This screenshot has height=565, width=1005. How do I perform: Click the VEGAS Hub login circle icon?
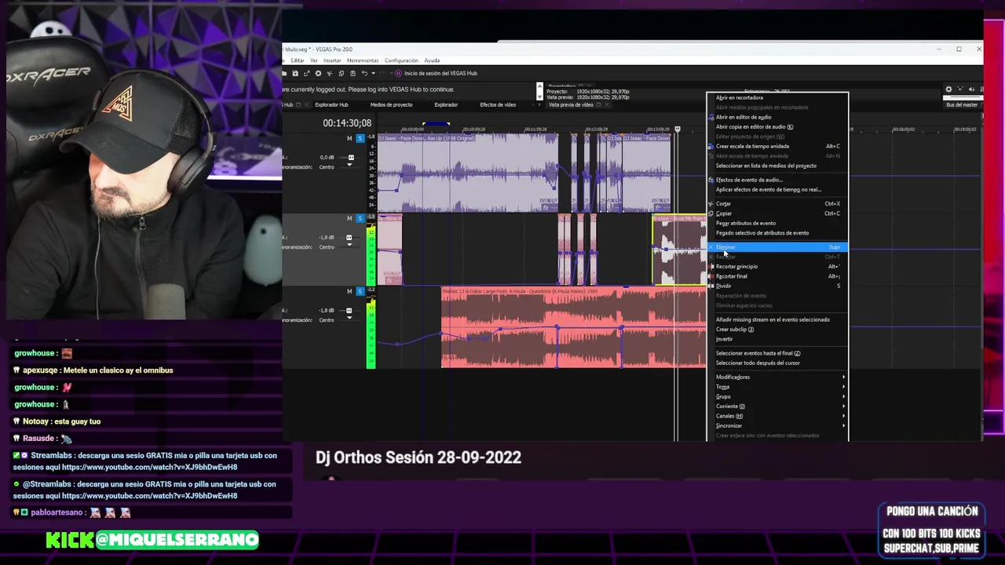pyautogui.click(x=399, y=73)
